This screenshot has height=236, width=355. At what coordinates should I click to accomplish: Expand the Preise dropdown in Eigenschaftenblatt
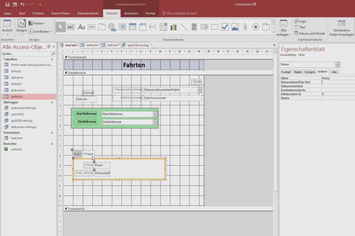338,64
